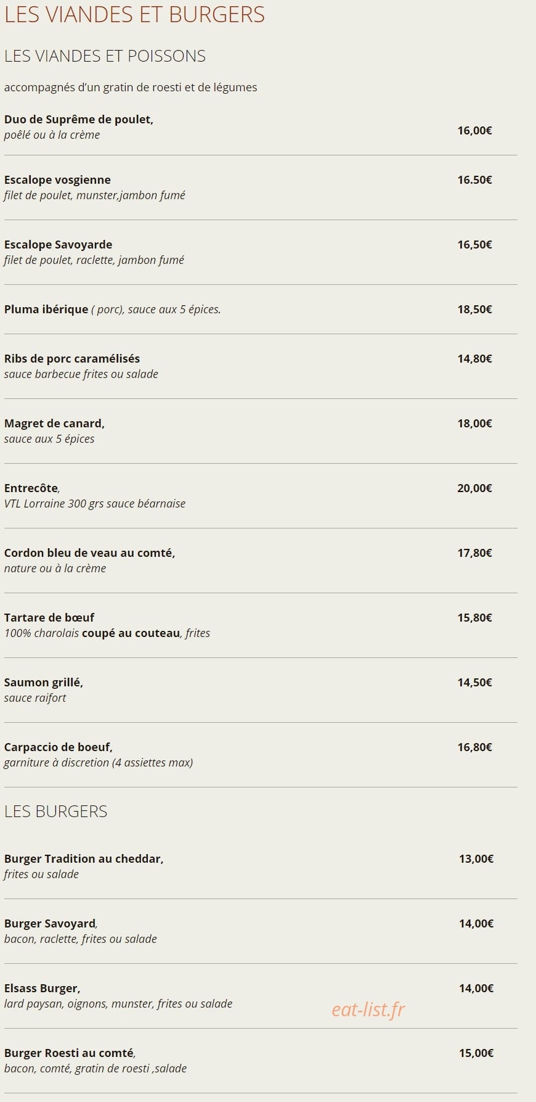The height and width of the screenshot is (1102, 536).
Task: Select Cordon bleu de veau au comté
Action: coord(89,553)
